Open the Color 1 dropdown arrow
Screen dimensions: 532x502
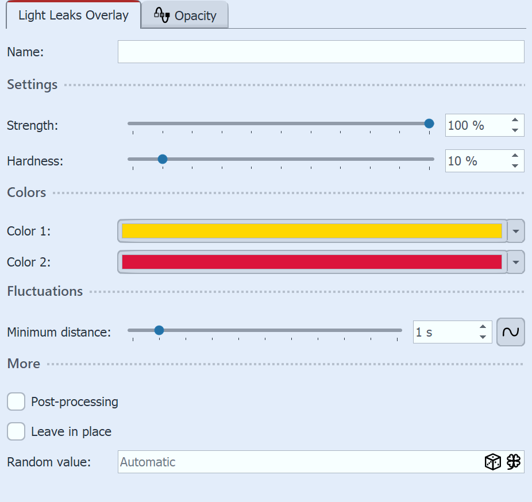(x=516, y=231)
